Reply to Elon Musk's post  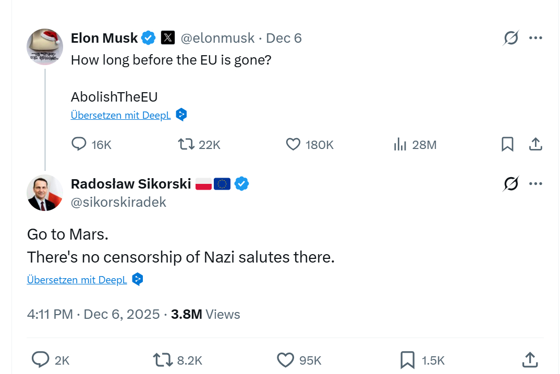[79, 144]
